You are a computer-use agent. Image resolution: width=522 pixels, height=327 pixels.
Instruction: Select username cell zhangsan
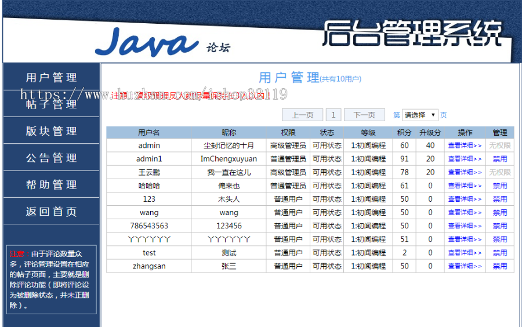point(149,266)
